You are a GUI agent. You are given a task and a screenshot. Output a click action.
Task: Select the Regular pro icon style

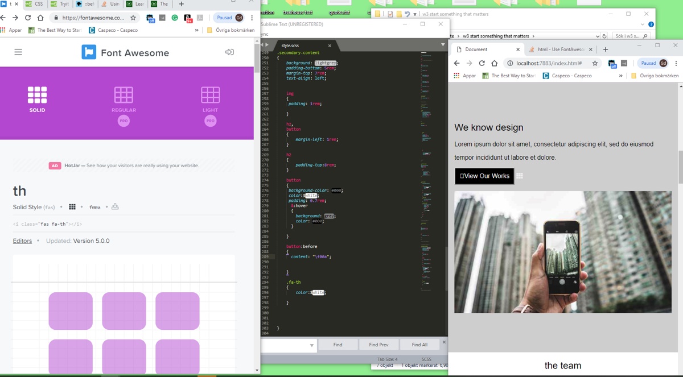coord(124,106)
